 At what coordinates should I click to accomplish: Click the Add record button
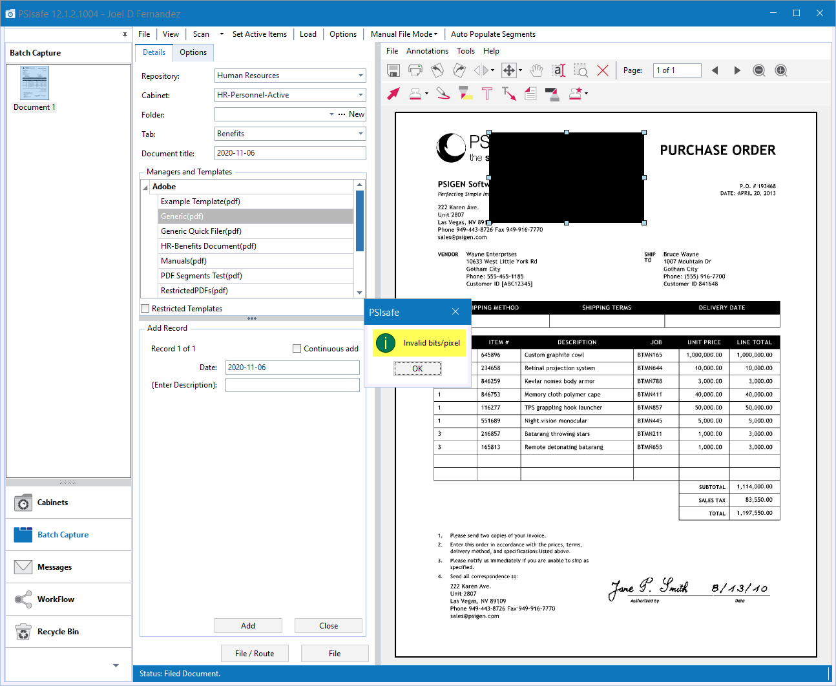pyautogui.click(x=248, y=625)
